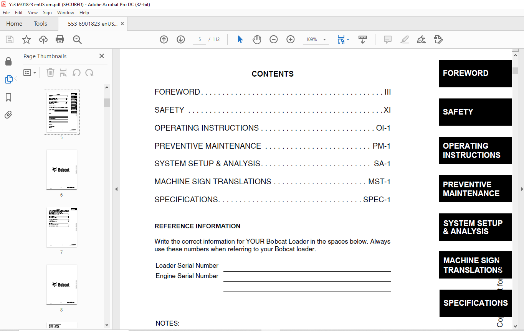Click the read mode keyboard icon
The width and height of the screenshot is (524, 331).
(363, 39)
